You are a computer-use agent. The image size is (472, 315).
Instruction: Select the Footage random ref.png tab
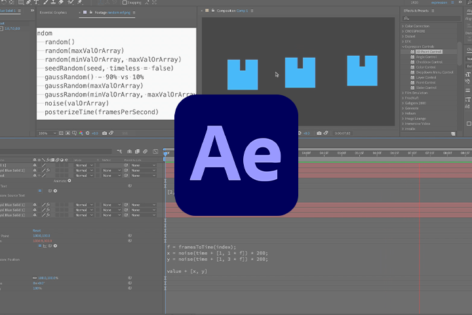point(113,12)
